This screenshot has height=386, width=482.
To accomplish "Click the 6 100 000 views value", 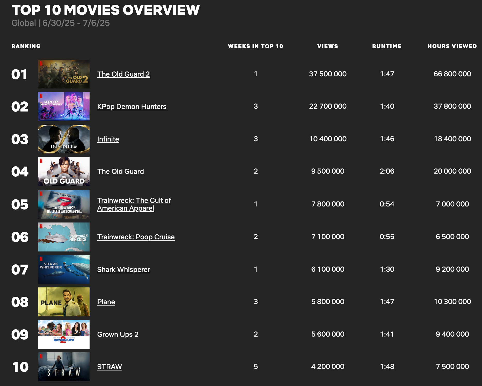I will (x=328, y=269).
